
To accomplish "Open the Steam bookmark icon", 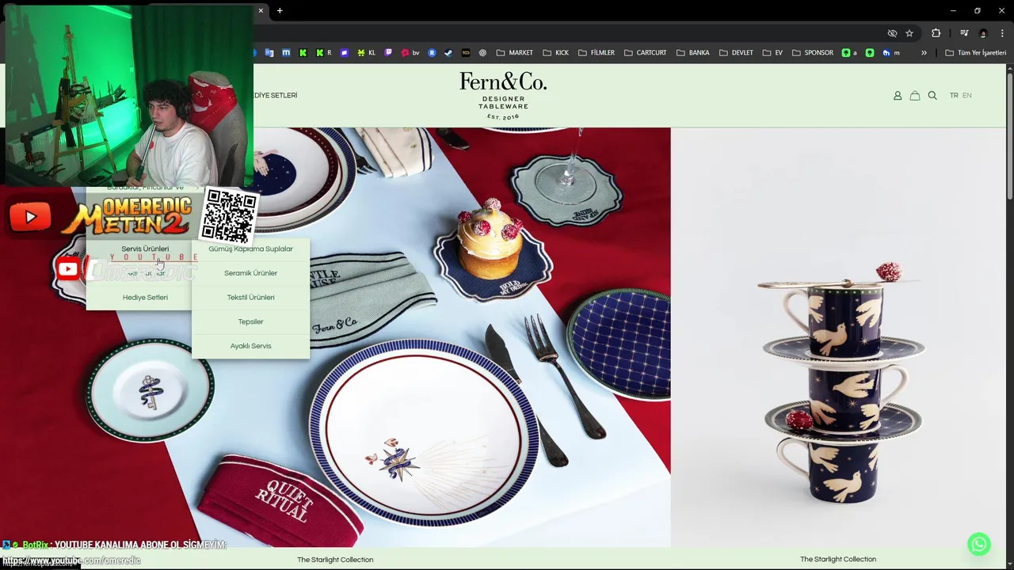I will [448, 53].
